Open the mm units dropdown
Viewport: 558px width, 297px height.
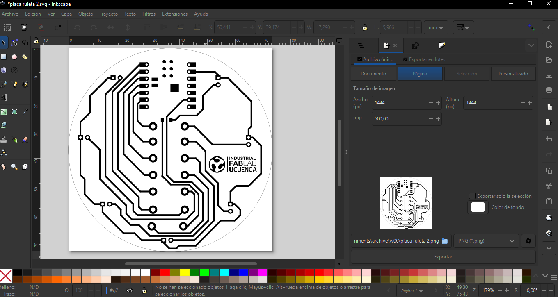coord(436,27)
